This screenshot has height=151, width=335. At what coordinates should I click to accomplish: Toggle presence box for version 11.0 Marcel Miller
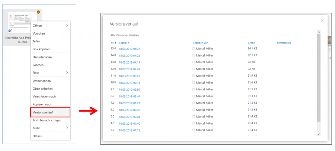(194, 75)
